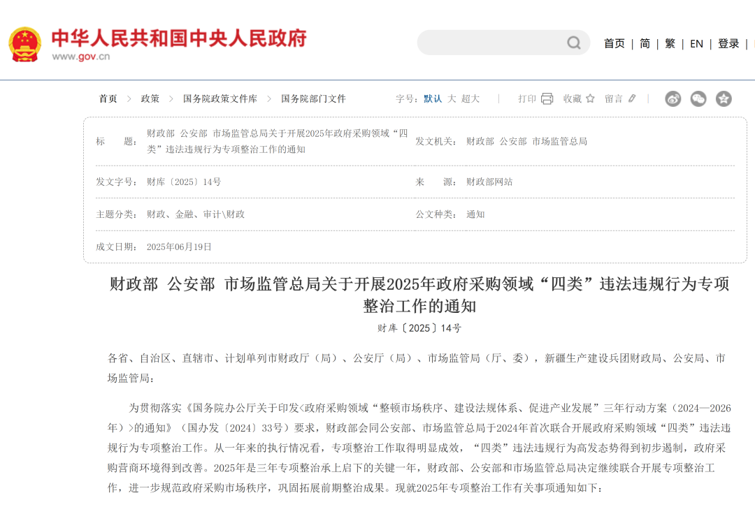Open the 政策 breadcrumb section

[149, 98]
